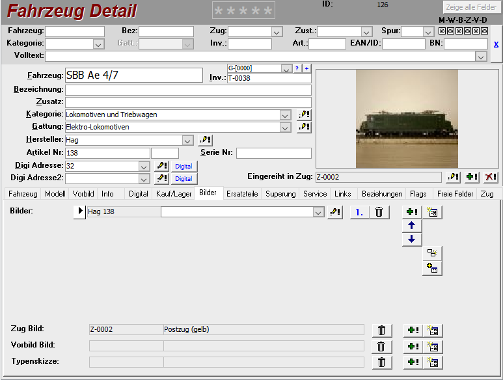Screen dimensions: 503x380
Task: Move image down with blue down arrow
Action: pos(411,239)
